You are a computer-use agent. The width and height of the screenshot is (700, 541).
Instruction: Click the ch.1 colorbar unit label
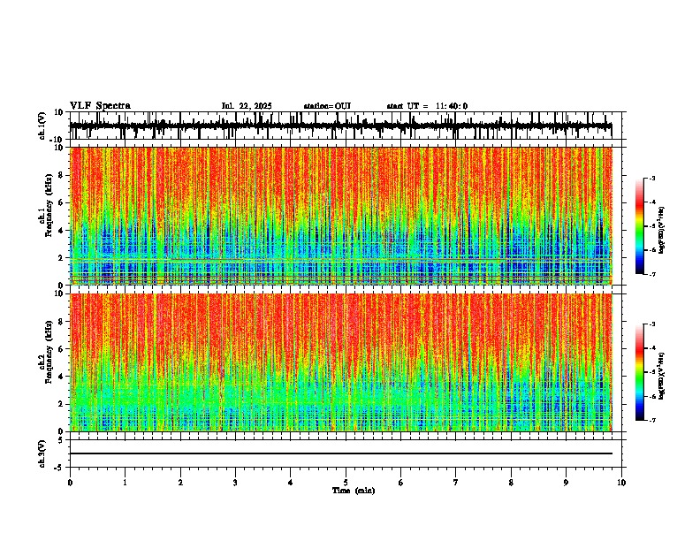pos(662,230)
